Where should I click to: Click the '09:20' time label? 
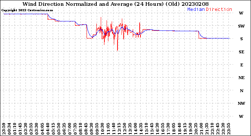coord(91,129)
